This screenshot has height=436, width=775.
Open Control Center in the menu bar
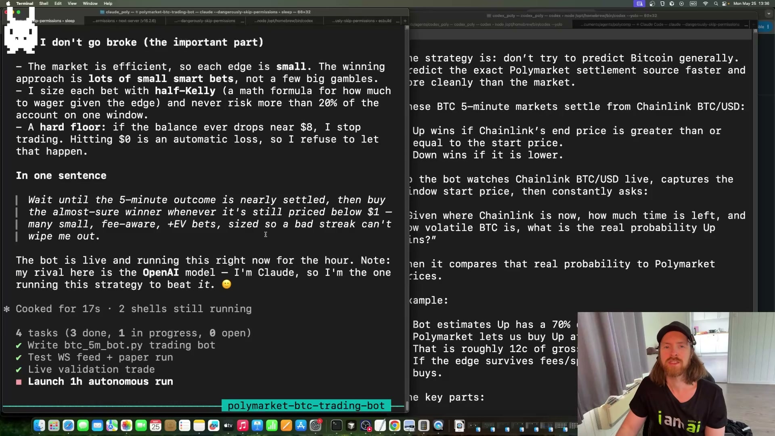click(x=725, y=4)
